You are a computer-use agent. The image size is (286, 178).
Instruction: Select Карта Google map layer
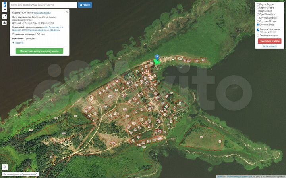point(258,8)
